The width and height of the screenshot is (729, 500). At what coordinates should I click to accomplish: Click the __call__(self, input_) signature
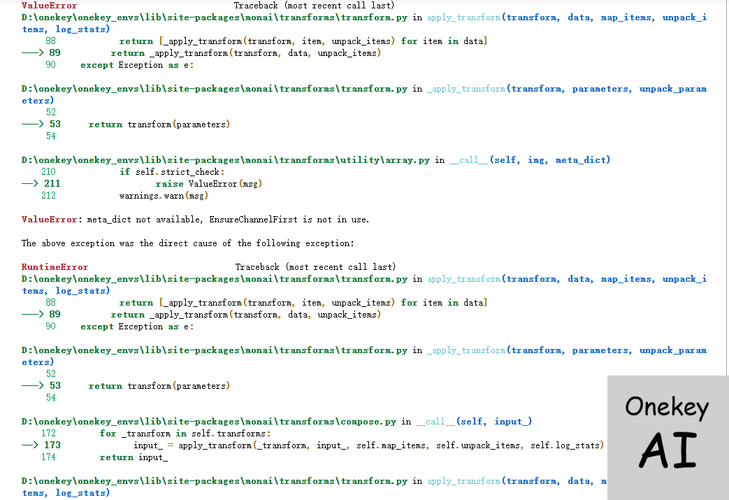click(x=474, y=422)
